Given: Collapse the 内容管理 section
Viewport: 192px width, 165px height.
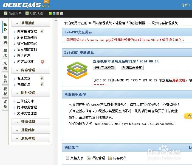Looking at the screenshot, I should pyautogui.click(x=31, y=70).
